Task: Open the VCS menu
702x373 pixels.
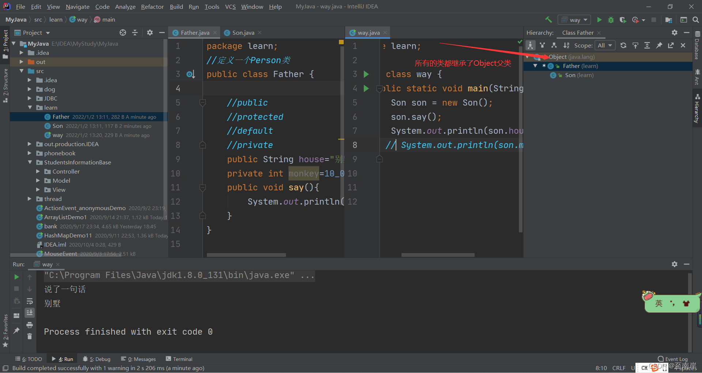Action: click(230, 7)
